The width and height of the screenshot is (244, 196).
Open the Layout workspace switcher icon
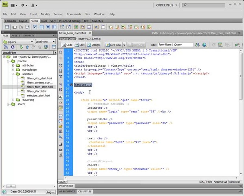(x=14, y=5)
